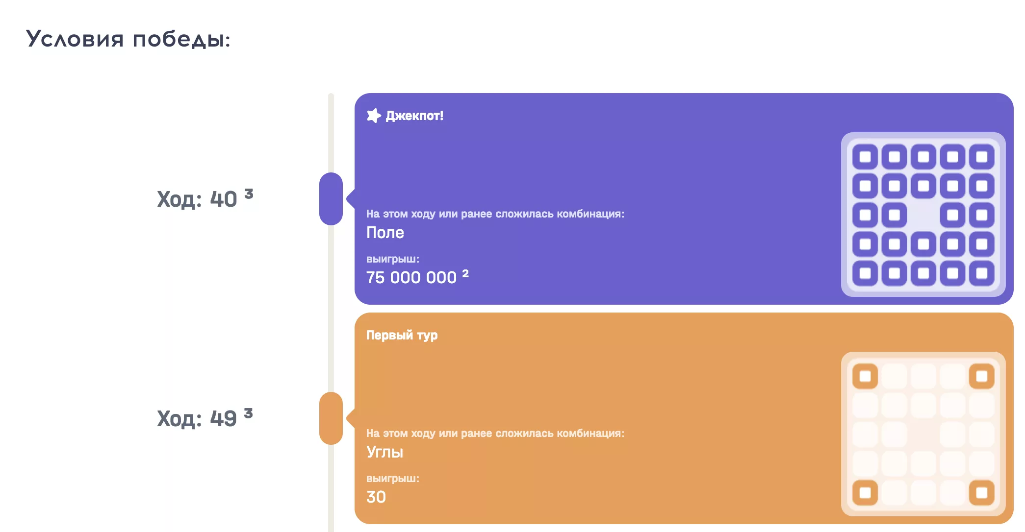Click bottom-left highlighted corner of orange grid
This screenshot has width=1025, height=532.
(865, 493)
